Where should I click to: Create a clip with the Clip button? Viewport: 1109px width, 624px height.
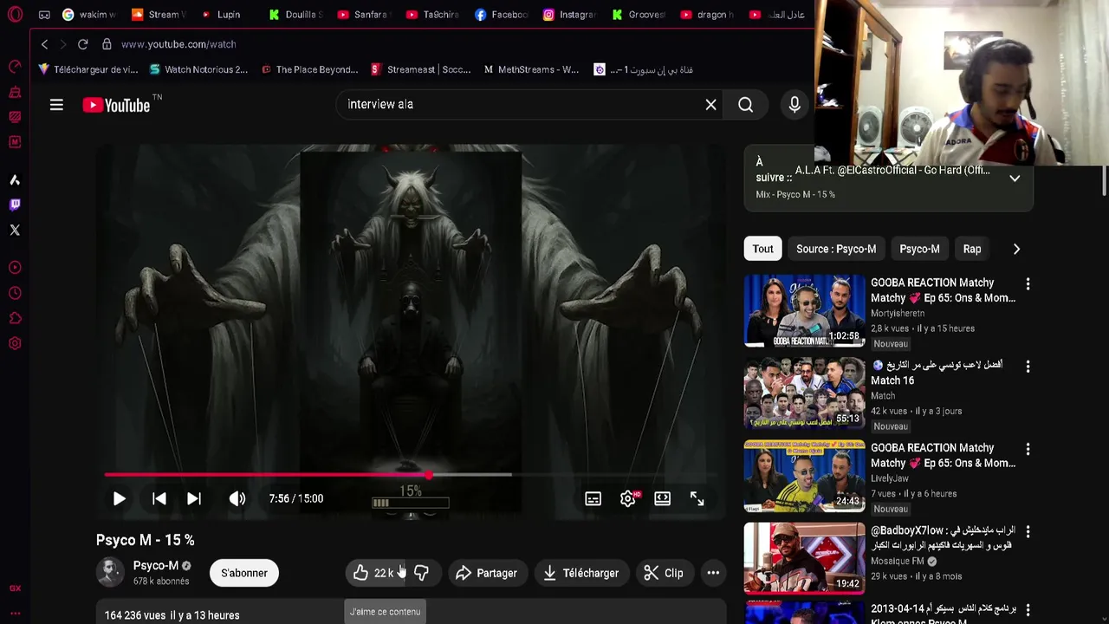[x=664, y=573]
